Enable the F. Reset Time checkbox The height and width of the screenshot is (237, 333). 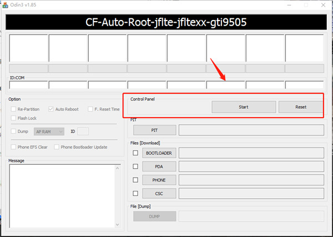point(90,109)
